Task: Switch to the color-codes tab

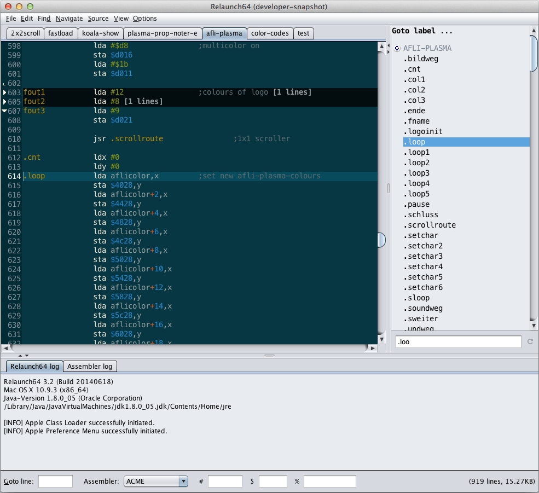Action: 270,33
